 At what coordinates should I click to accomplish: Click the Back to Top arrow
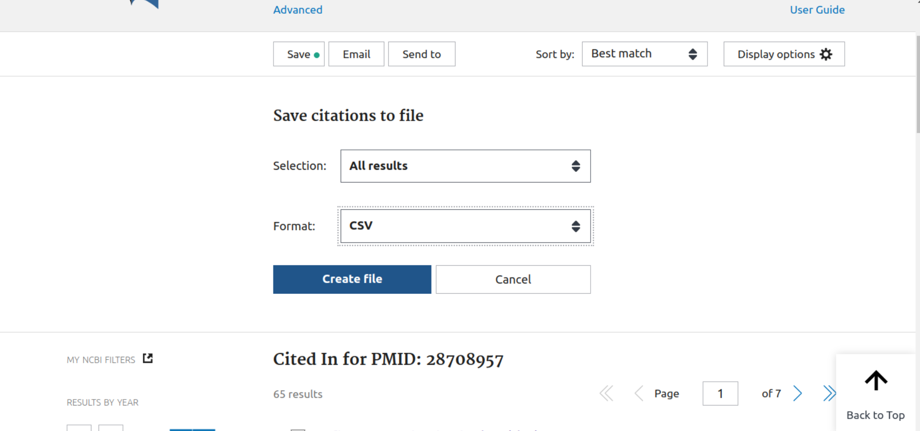click(875, 381)
